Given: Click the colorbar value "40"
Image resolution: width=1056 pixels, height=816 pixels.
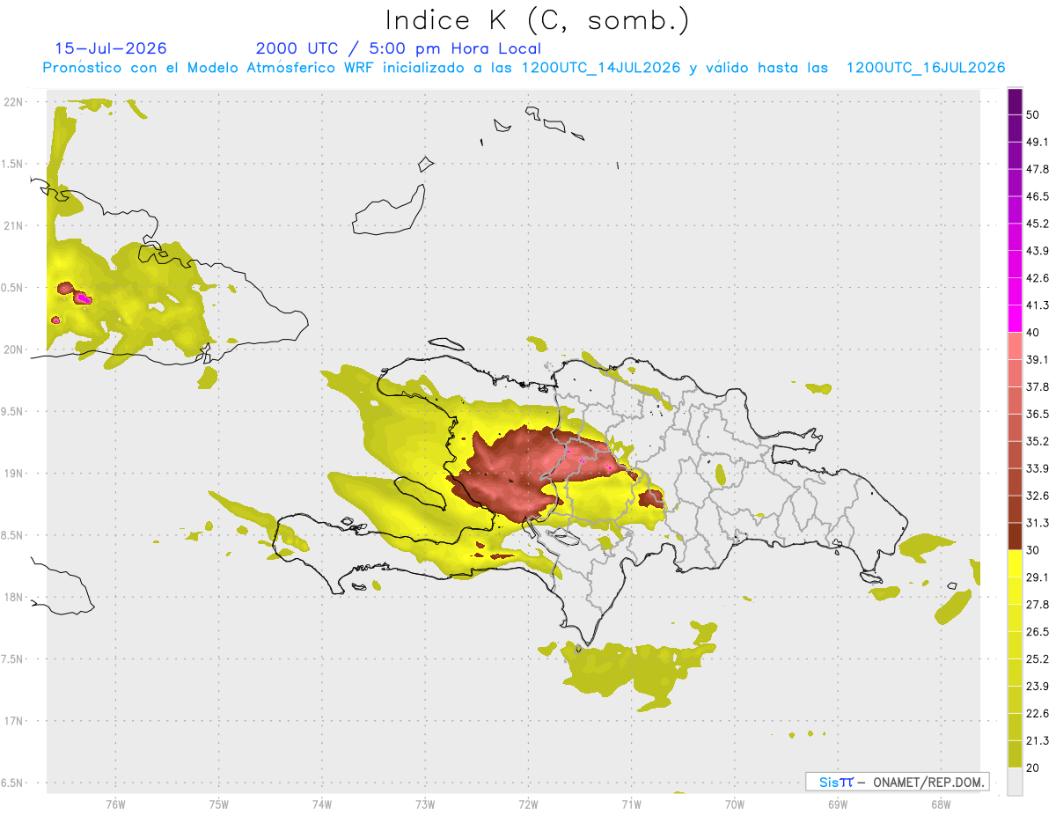Looking at the screenshot, I should (x=1034, y=332).
